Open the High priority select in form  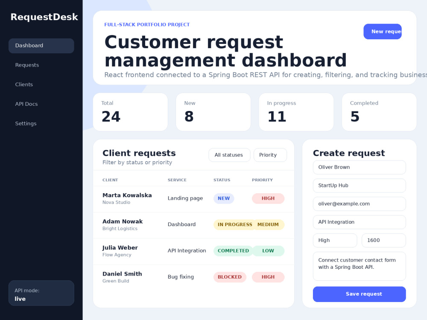335,241
